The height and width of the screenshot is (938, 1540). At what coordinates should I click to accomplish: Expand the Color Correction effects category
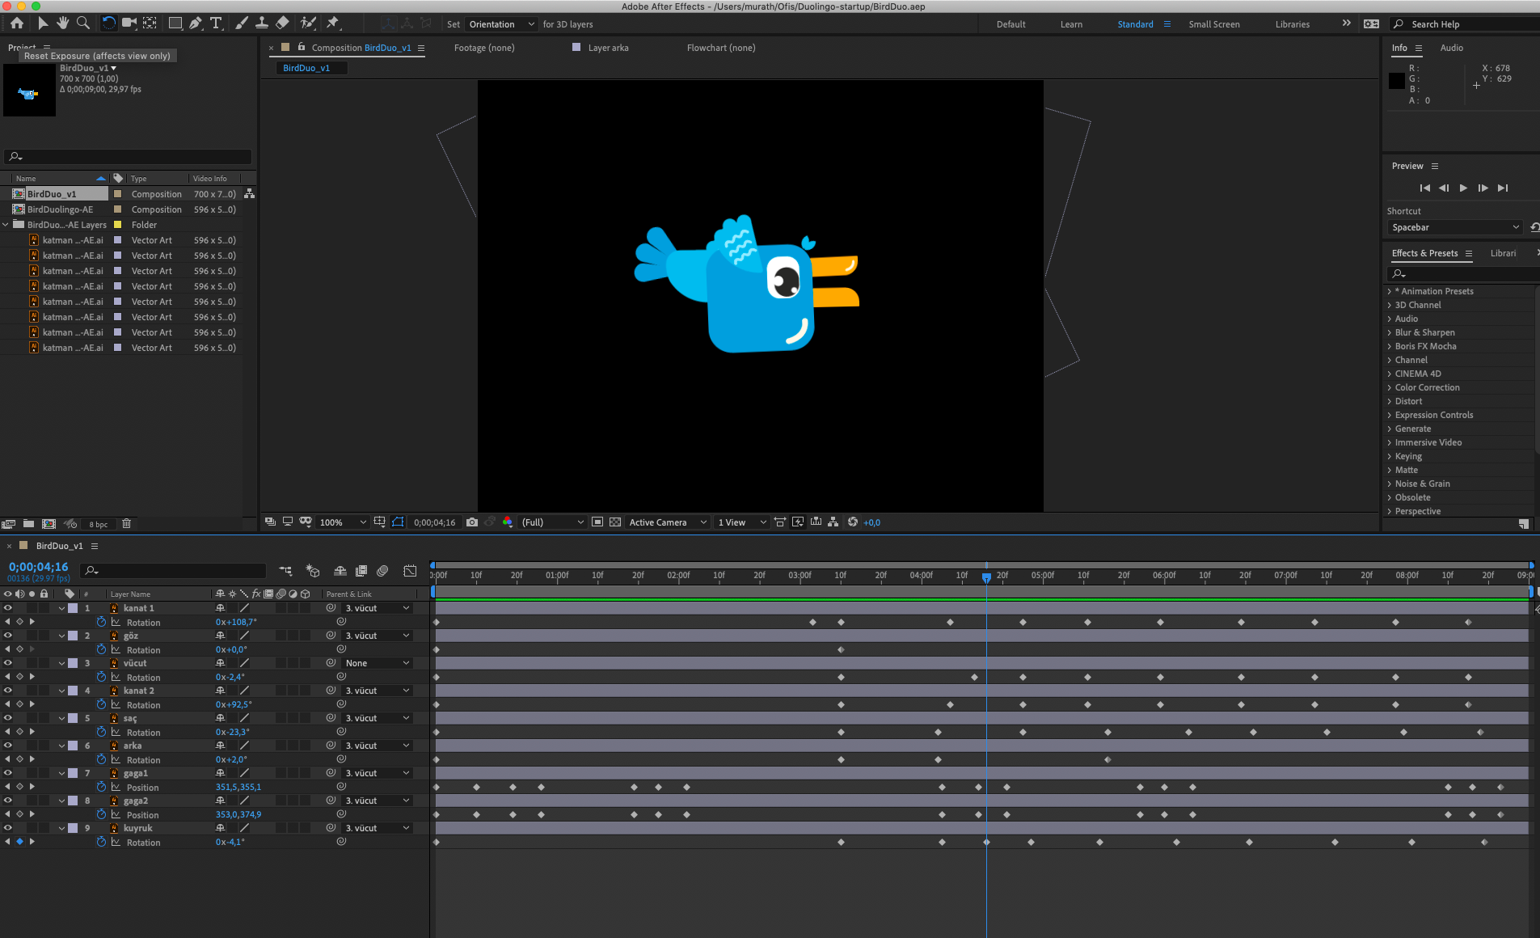click(x=1390, y=387)
